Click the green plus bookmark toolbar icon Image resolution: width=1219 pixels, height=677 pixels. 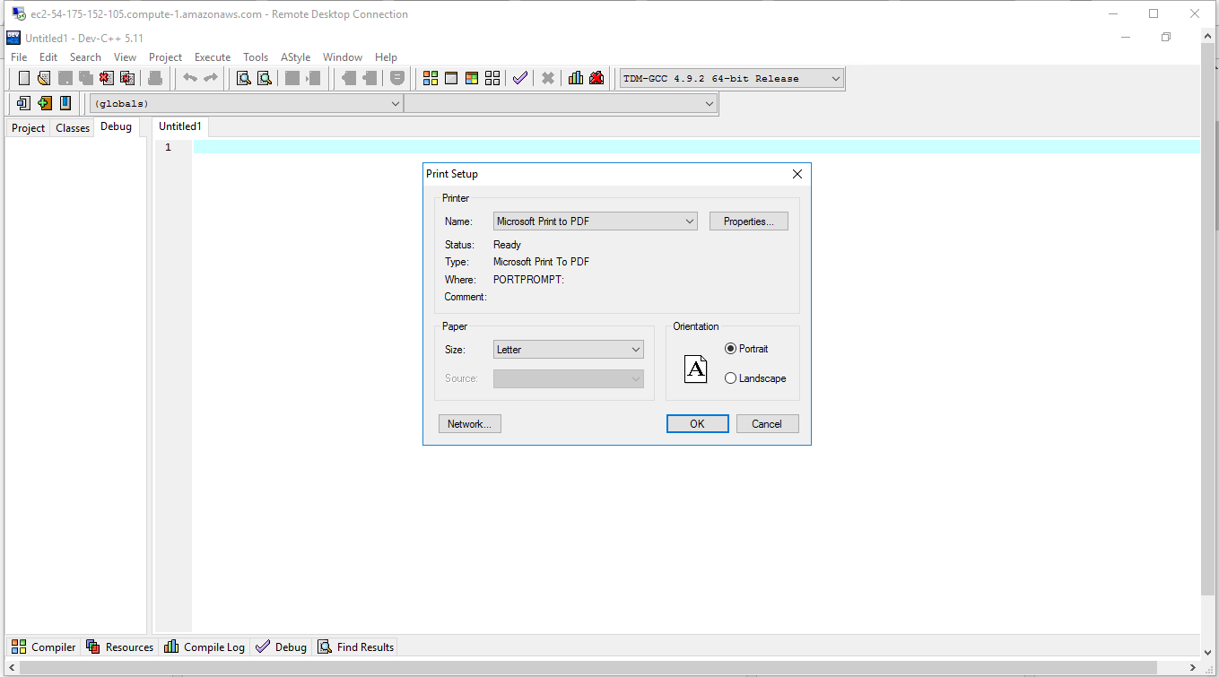coord(44,103)
